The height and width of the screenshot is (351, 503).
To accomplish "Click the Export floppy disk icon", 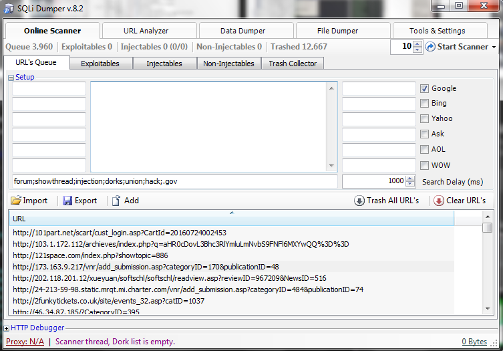I will coord(67,201).
